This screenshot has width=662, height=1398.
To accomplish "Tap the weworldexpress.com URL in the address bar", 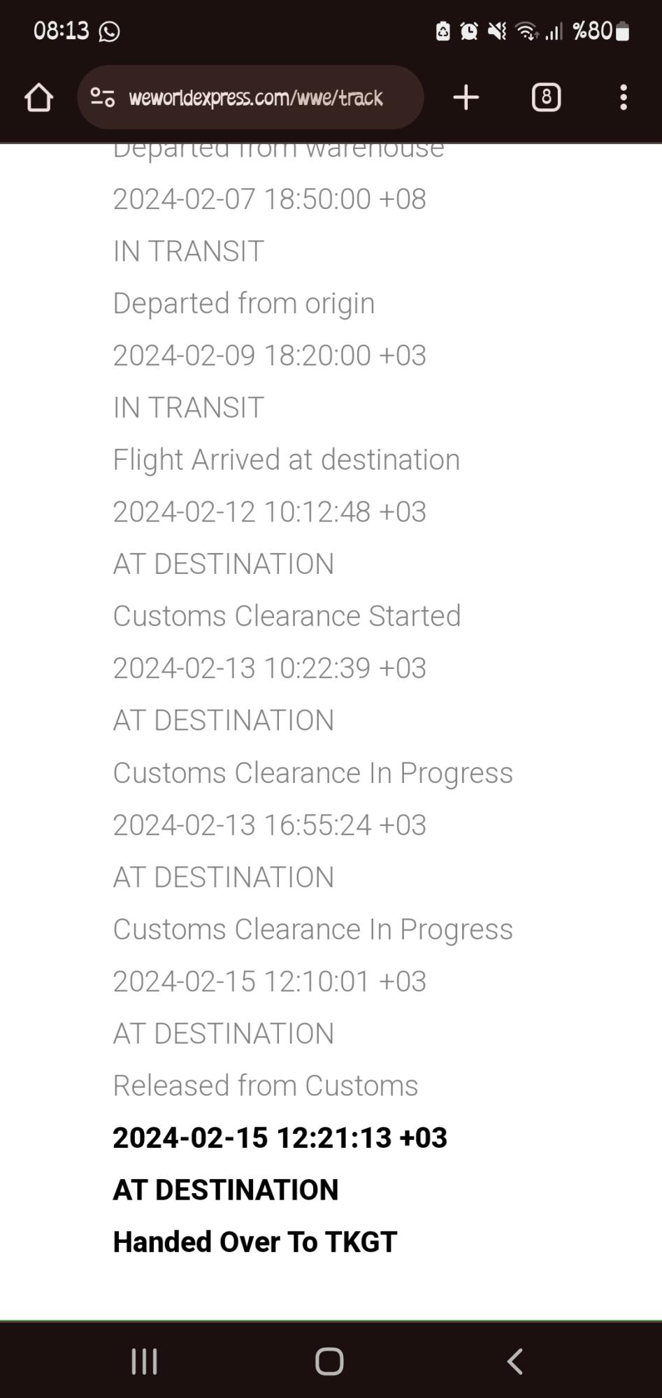I will point(254,97).
